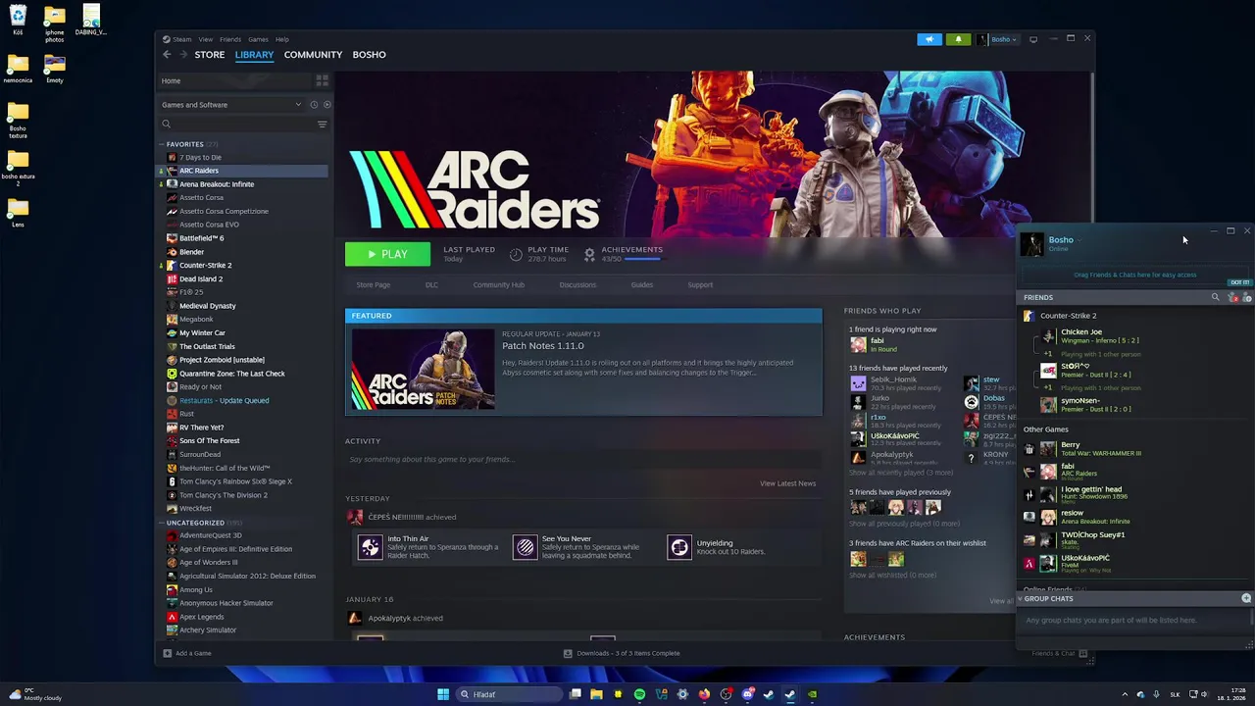Click the Windows taskbar search box

[510, 694]
